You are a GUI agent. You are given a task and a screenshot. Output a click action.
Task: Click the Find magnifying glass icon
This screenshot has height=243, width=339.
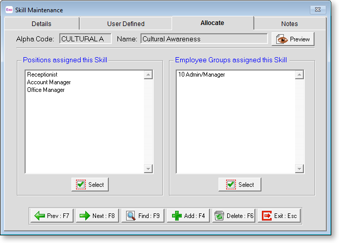pyautogui.click(x=131, y=216)
